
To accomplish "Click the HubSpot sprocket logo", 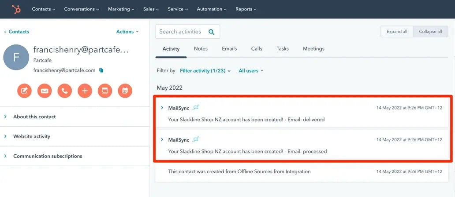I will point(16,9).
